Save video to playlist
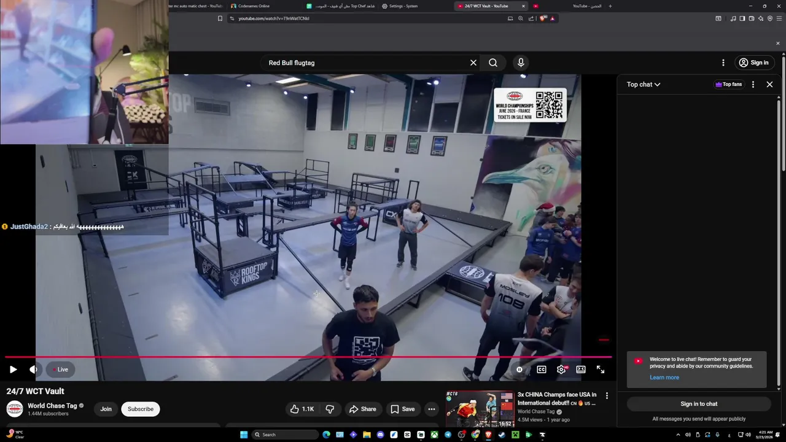 (x=403, y=409)
